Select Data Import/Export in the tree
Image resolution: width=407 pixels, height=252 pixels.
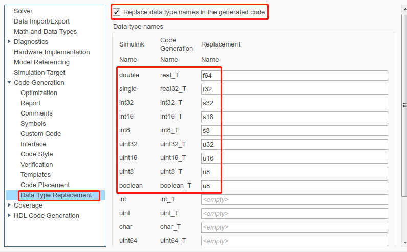[x=41, y=21]
